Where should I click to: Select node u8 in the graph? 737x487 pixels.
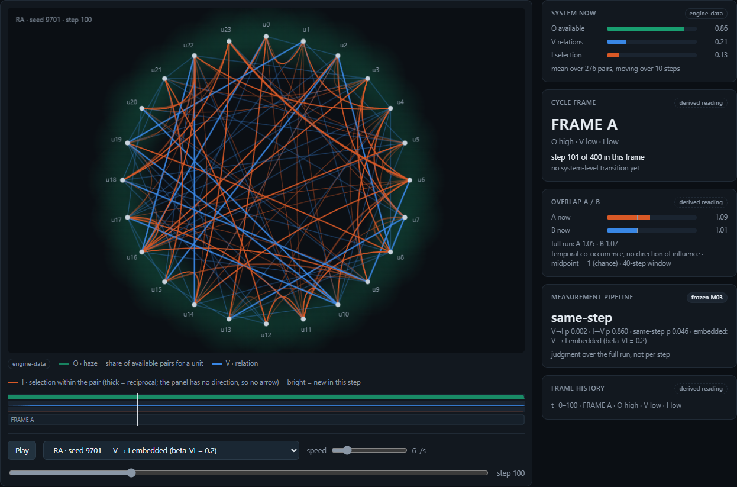tap(390, 252)
